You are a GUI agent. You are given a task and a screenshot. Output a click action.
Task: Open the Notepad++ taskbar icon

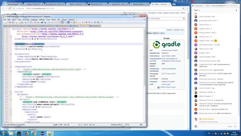coord(50,133)
